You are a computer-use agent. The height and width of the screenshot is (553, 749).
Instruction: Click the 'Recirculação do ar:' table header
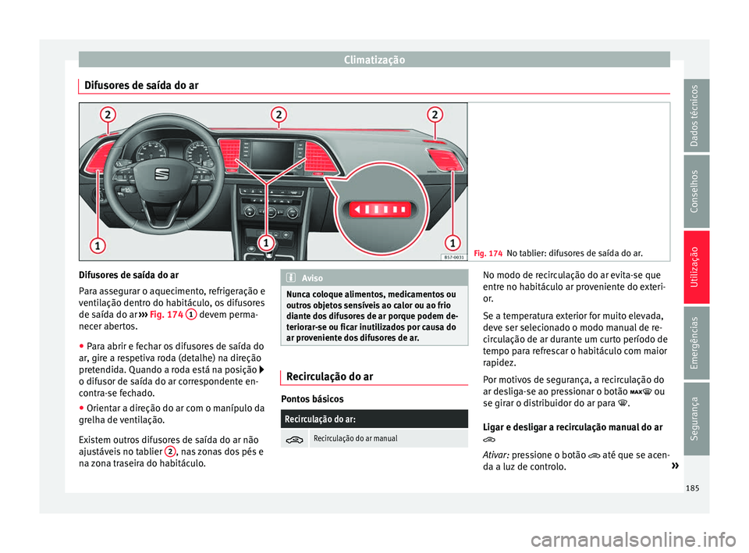[x=374, y=419]
